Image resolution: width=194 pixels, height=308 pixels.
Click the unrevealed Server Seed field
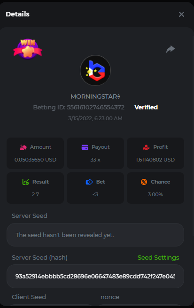pyautogui.click(x=95, y=235)
